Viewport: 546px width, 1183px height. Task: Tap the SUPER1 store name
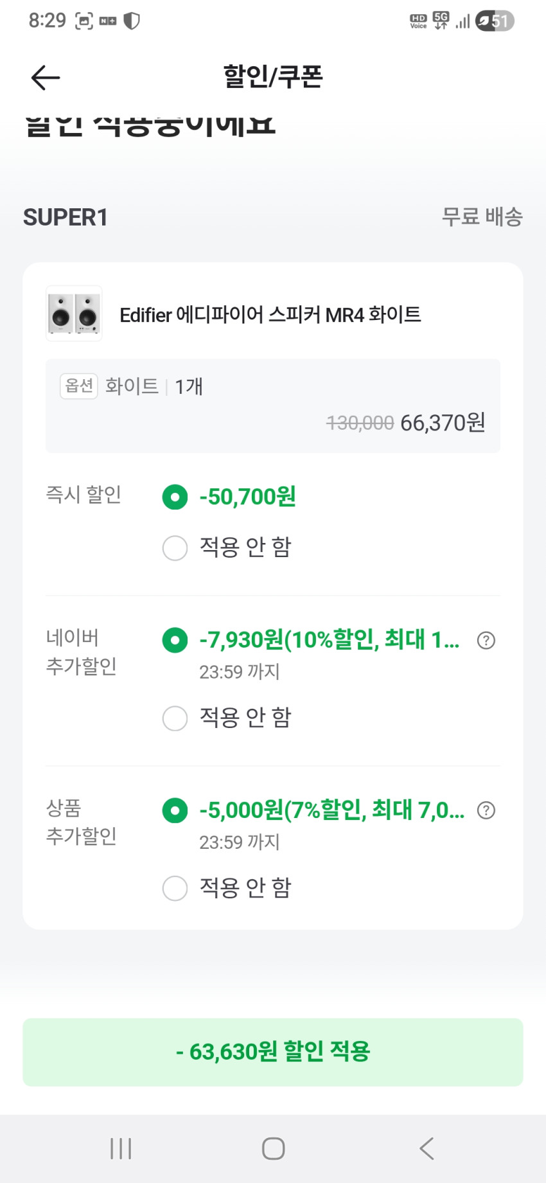click(66, 217)
